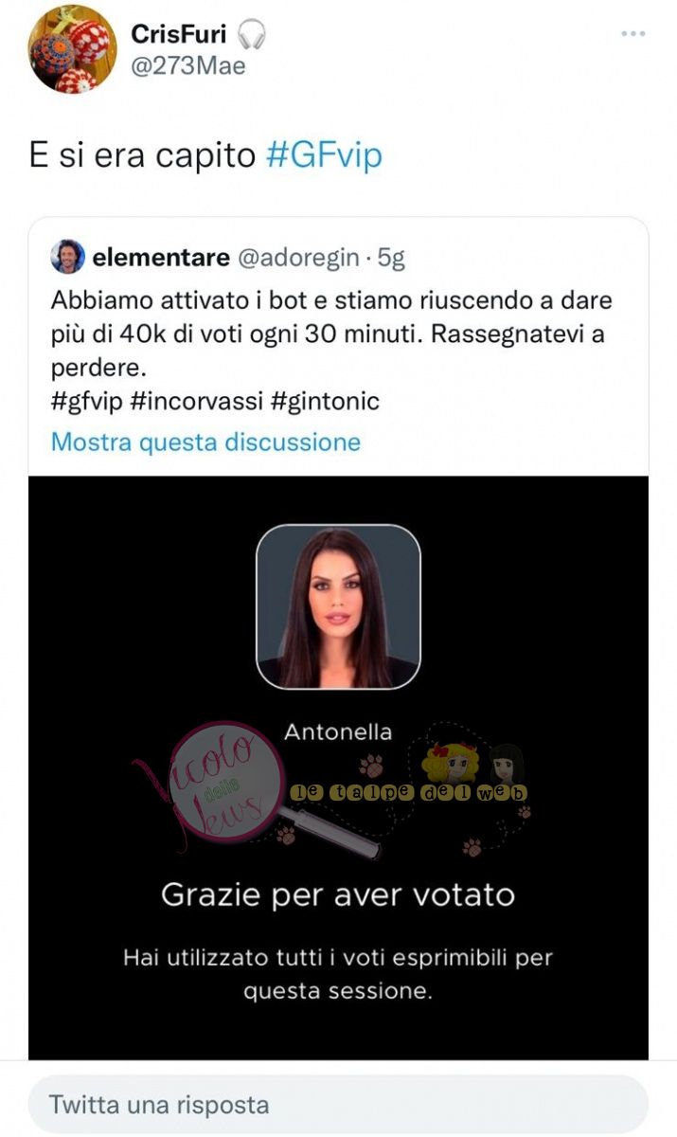Open the three-dot more options menu
Screen dimensions: 677x1137
[632, 34]
